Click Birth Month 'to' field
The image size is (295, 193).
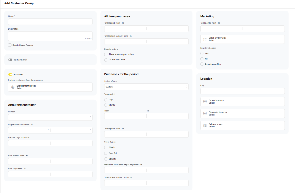(71, 161)
